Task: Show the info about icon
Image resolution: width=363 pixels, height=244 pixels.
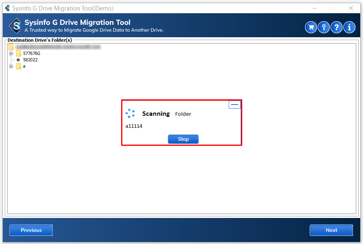Action: point(349,27)
